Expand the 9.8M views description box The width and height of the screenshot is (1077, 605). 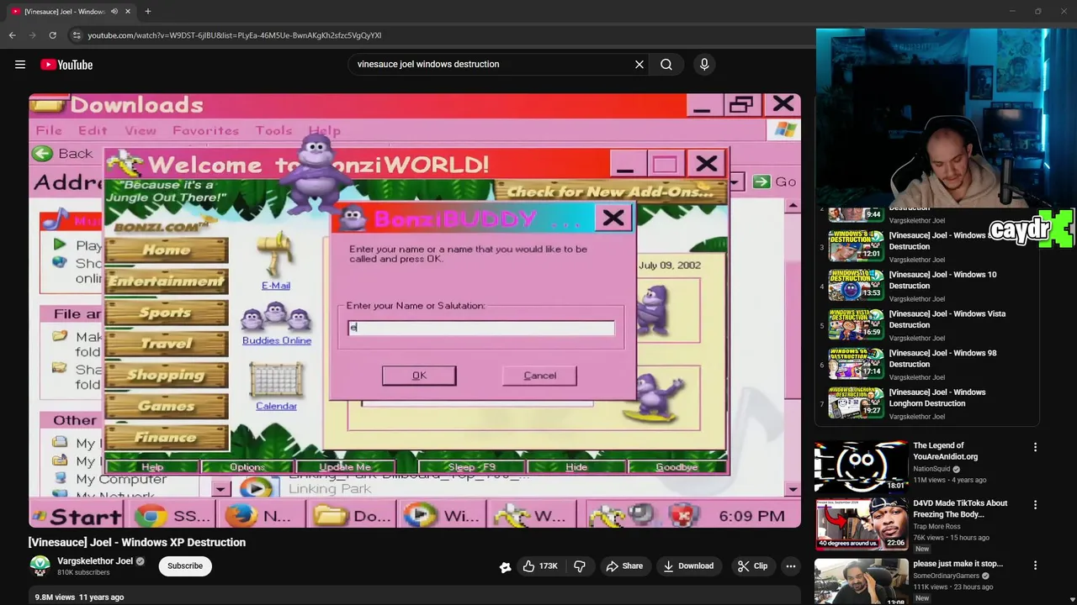tap(415, 597)
